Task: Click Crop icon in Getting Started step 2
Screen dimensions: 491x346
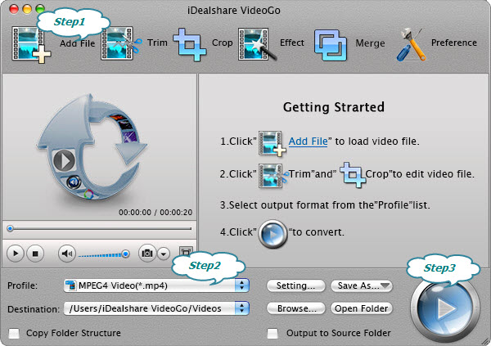Action: pos(353,175)
